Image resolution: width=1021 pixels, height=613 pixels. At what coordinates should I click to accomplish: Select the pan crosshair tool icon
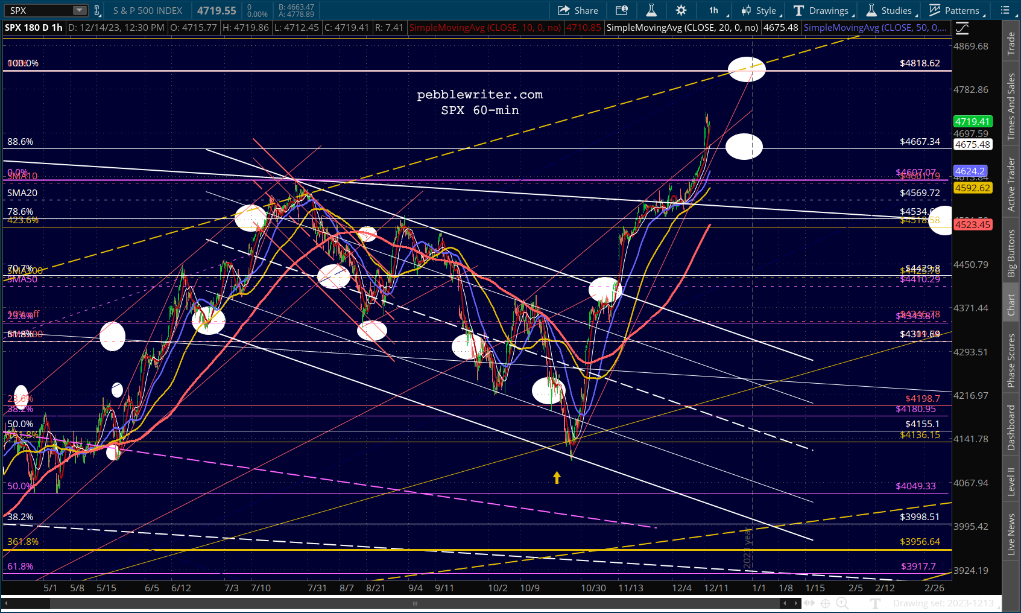click(x=826, y=603)
